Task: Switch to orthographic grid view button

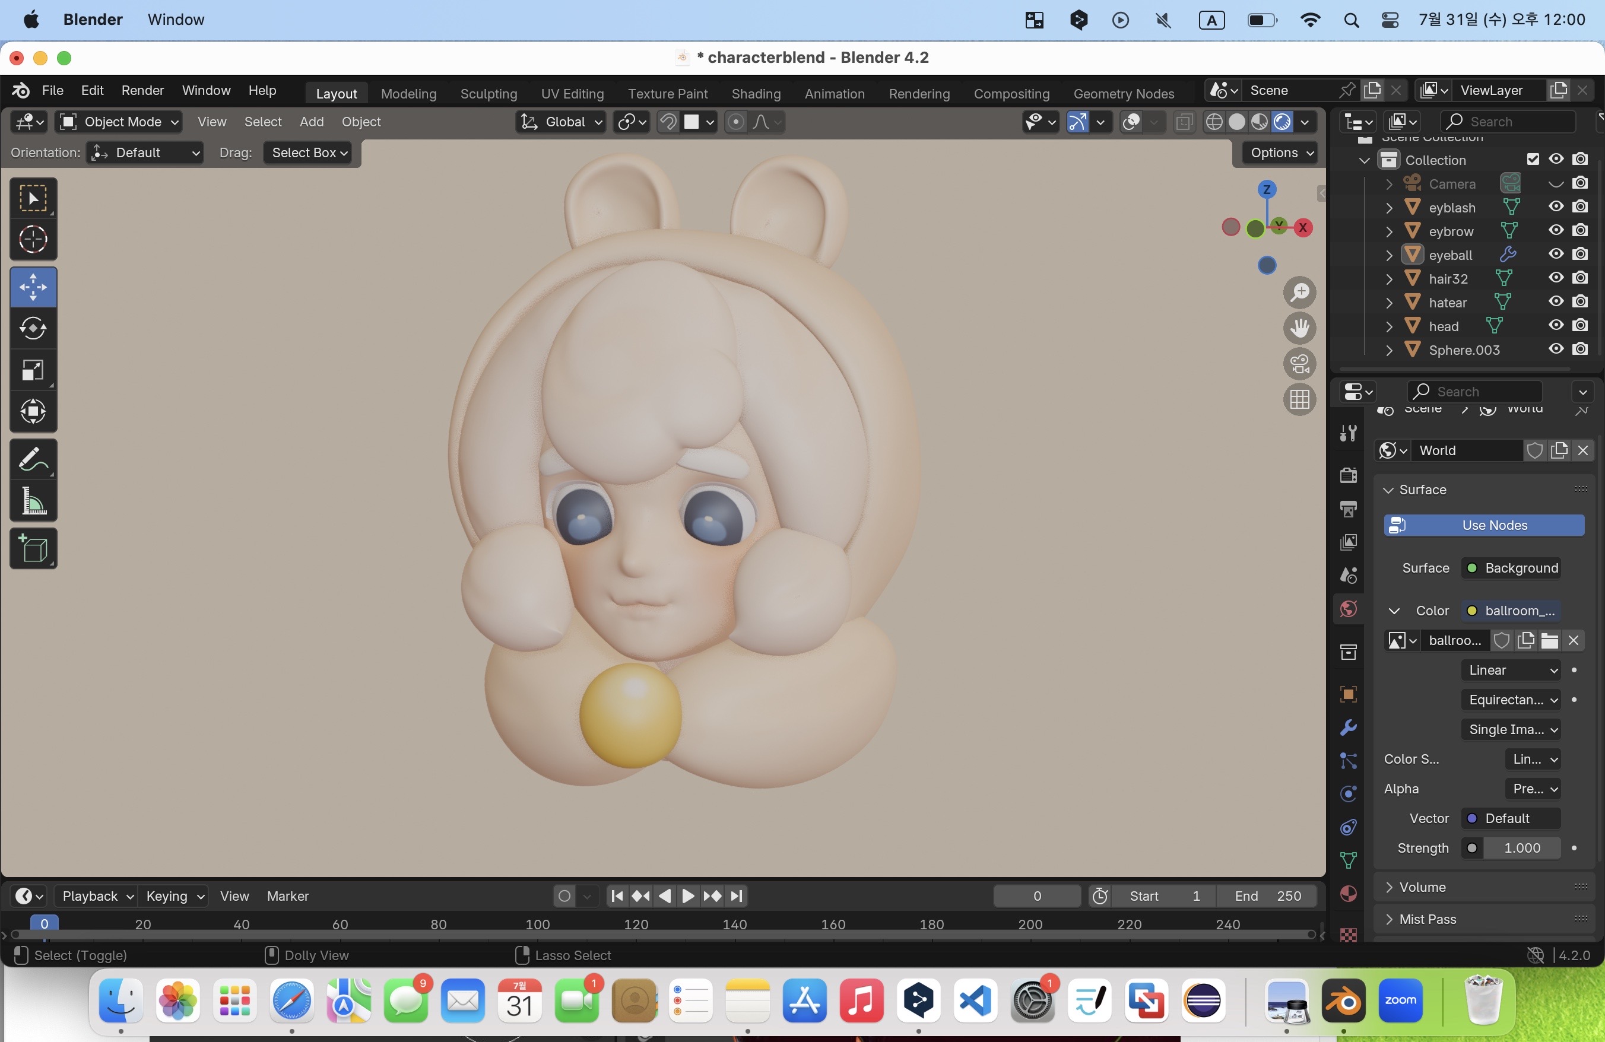Action: 1299,400
